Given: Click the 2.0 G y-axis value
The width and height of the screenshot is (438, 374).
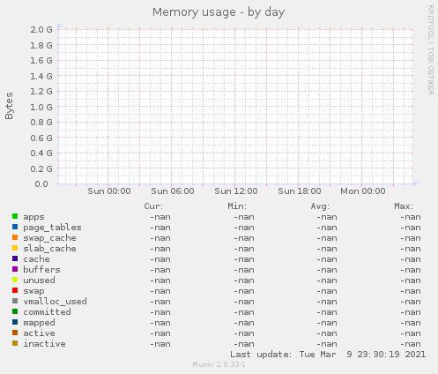Looking at the screenshot, I should click(41, 29).
